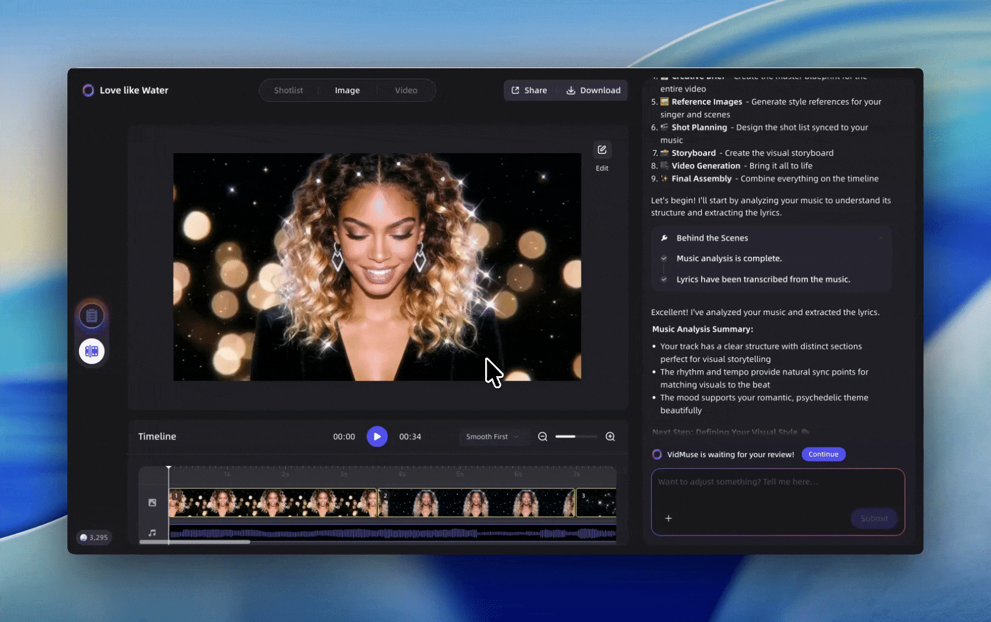Click the Share button
The height and width of the screenshot is (622, 991).
529,90
